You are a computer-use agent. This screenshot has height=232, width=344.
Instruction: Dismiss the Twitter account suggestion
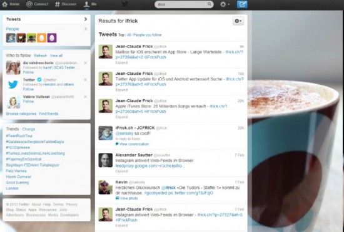[x=86, y=80]
